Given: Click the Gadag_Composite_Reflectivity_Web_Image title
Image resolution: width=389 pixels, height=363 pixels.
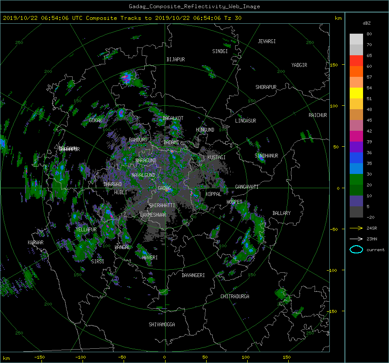Looking at the screenshot, I should pos(194,6).
